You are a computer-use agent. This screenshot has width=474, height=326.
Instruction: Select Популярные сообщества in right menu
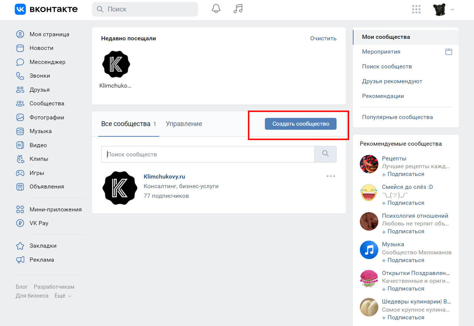point(397,117)
